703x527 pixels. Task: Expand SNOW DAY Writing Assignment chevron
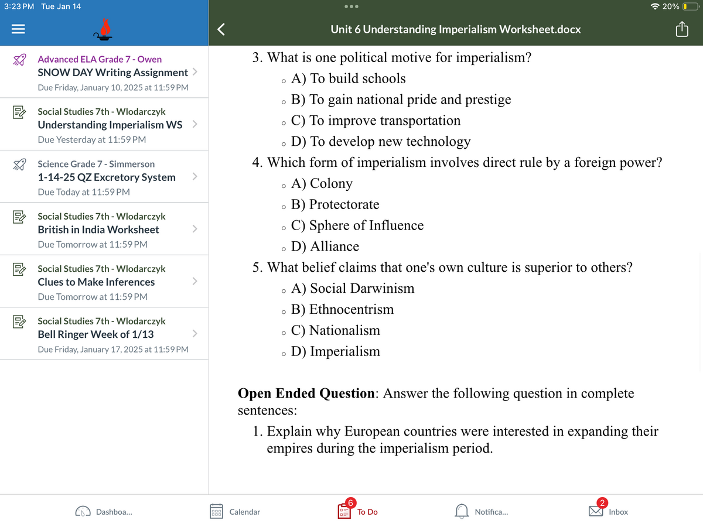[195, 73]
